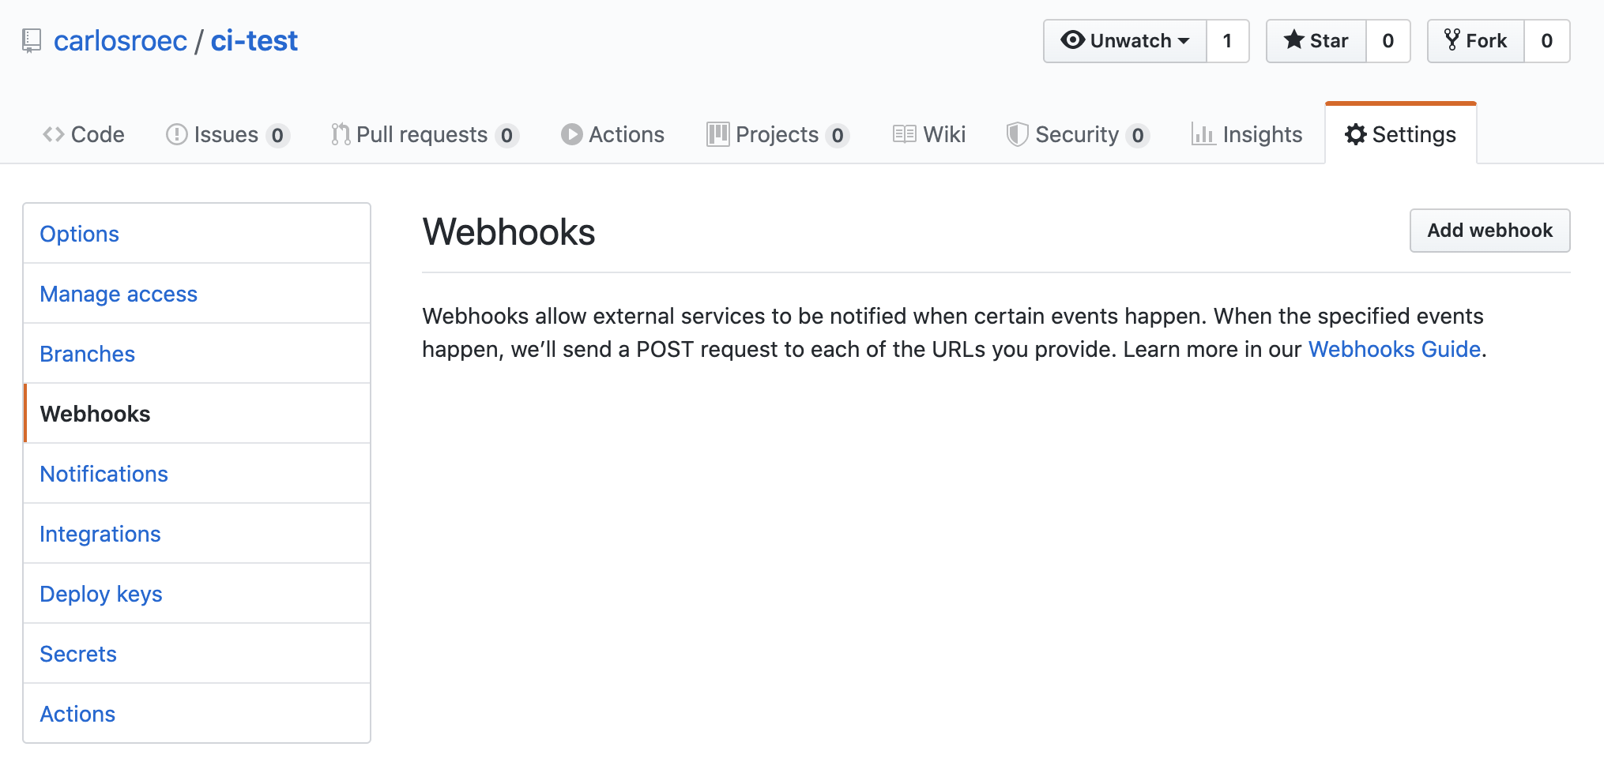Click the Issues exclamation icon

pos(176,135)
